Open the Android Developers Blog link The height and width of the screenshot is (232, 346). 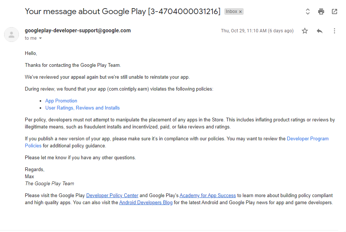pos(146,203)
